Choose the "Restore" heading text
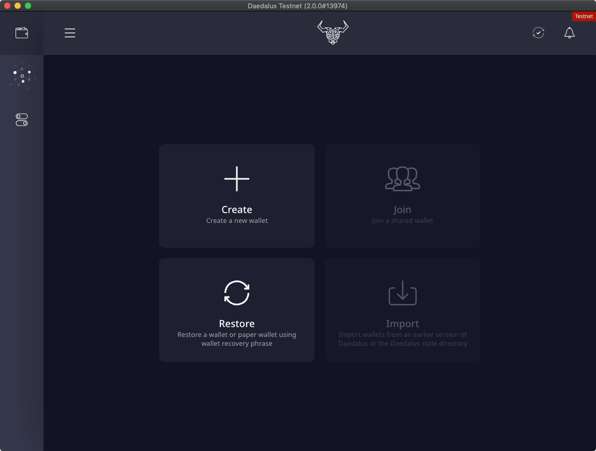This screenshot has width=596, height=451. (237, 323)
